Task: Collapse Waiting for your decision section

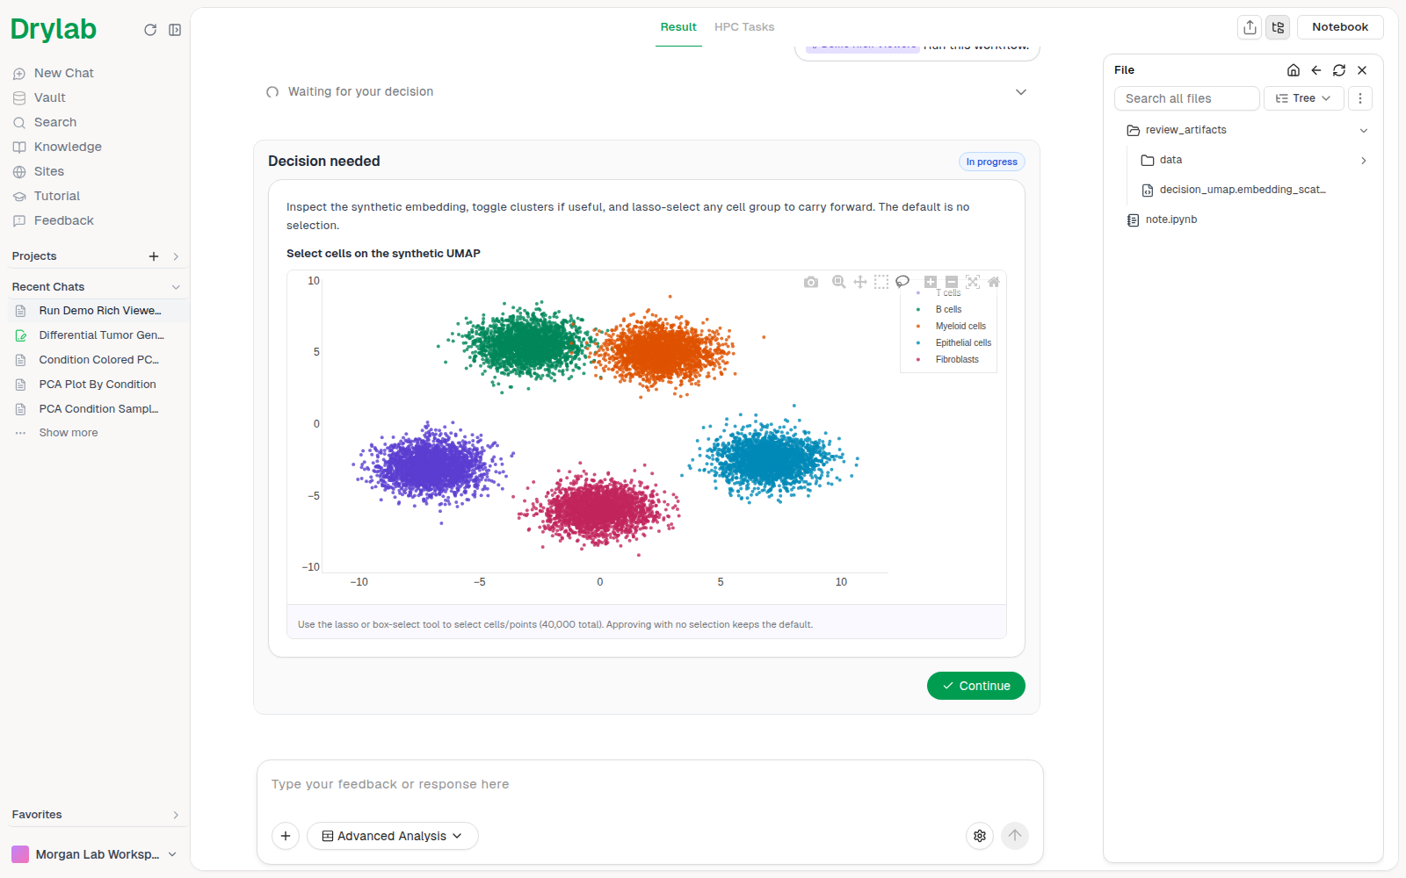Action: [1021, 92]
